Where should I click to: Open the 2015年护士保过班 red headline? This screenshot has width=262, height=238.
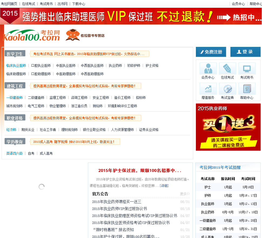click(x=140, y=170)
